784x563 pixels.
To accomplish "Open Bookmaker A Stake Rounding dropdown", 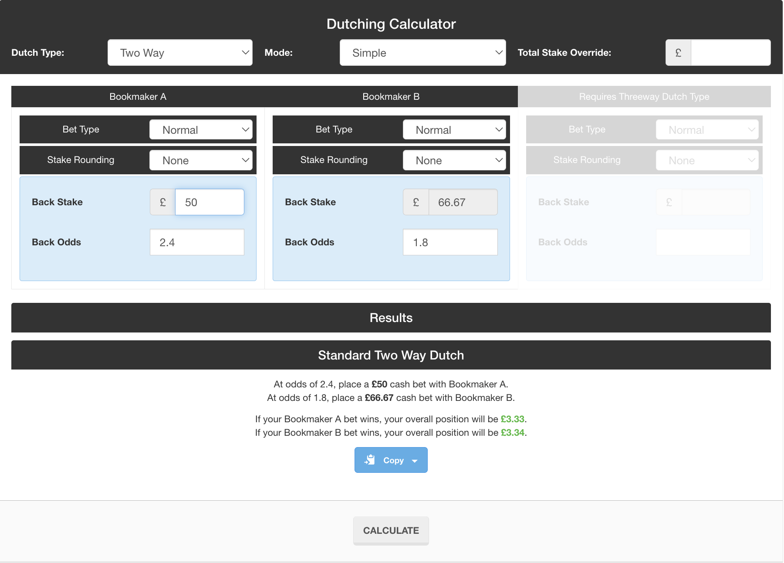I will (201, 160).
